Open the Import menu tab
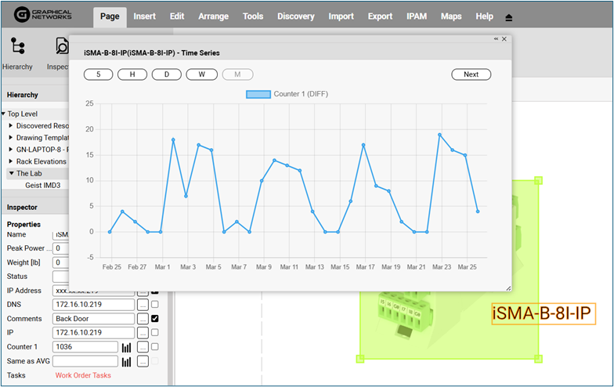 click(x=341, y=16)
